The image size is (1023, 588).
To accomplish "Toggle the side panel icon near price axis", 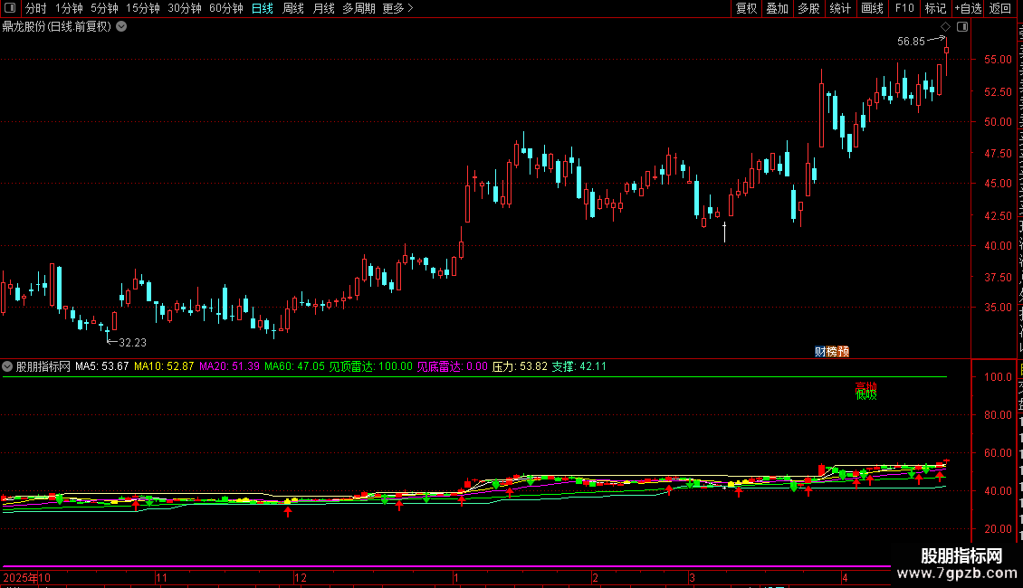I will coord(962,27).
